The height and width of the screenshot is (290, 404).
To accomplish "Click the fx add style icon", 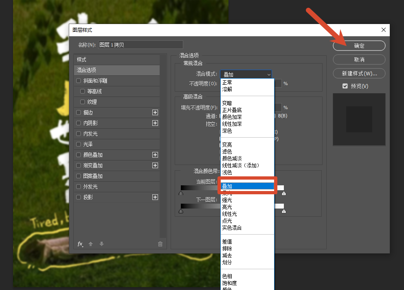I will pos(80,244).
